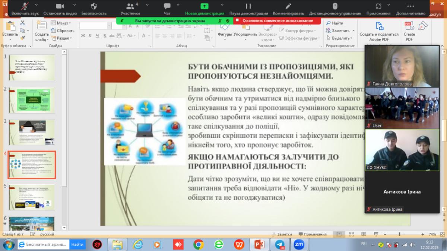Viewport: 447px width, 251px height.
Task: Open the Участники panel
Action: tap(130, 7)
